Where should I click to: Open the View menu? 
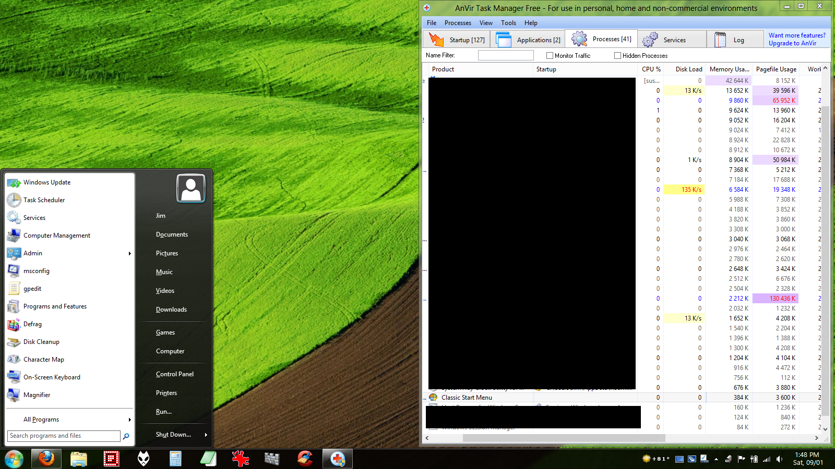click(x=486, y=23)
